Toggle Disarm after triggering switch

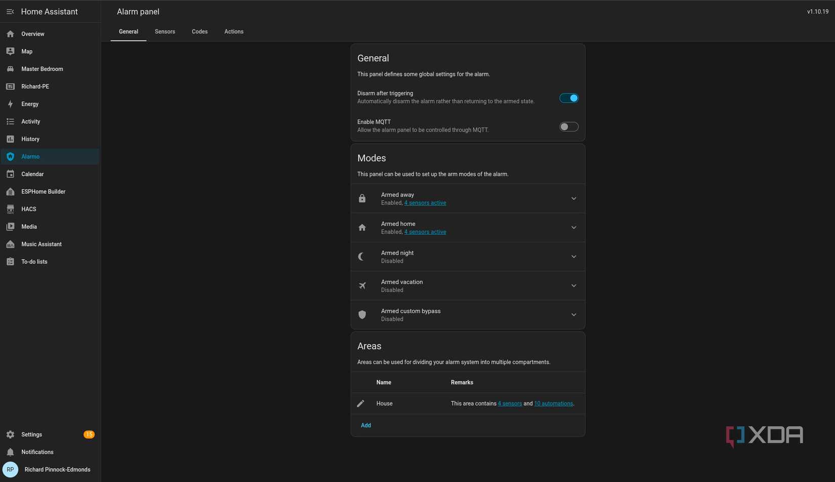(x=569, y=98)
